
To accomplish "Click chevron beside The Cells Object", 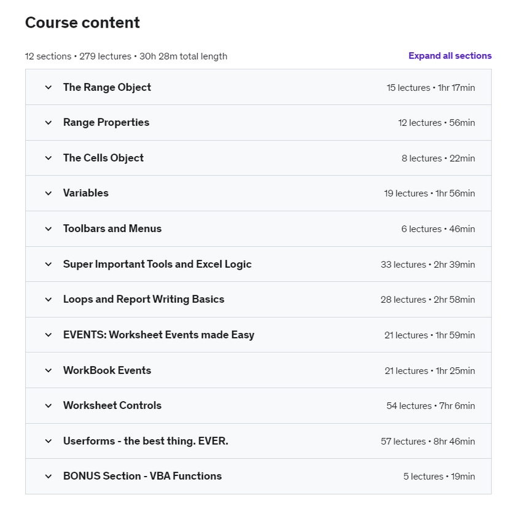I will (x=49, y=158).
